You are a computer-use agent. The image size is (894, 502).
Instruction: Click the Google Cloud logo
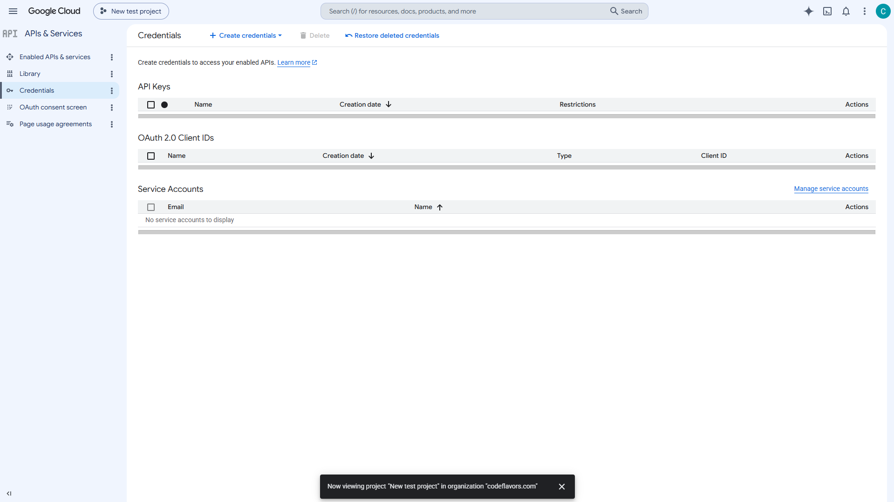click(x=54, y=11)
